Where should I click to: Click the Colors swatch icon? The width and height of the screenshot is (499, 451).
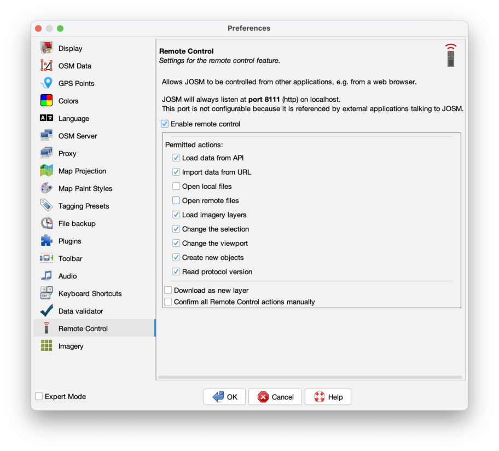[x=47, y=101]
